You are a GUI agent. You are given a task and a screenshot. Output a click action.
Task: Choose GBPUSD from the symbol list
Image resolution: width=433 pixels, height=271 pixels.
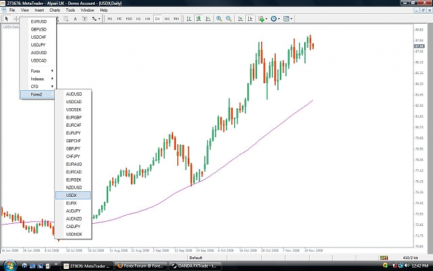(38, 29)
